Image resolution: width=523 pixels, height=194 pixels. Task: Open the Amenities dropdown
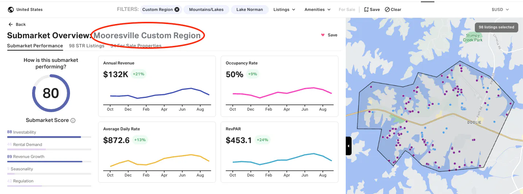tap(317, 9)
